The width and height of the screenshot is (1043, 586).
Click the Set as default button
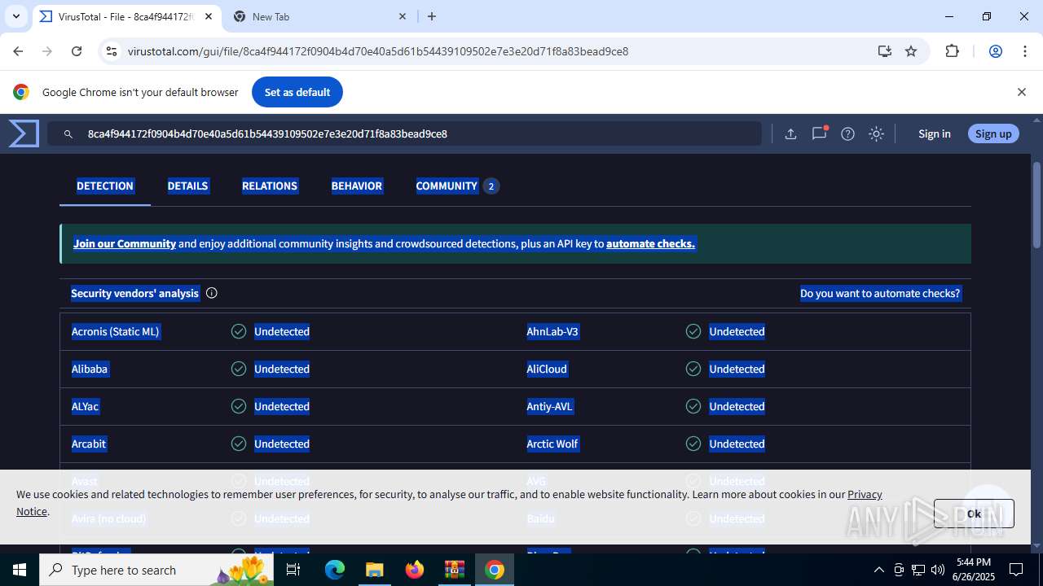[x=297, y=92]
